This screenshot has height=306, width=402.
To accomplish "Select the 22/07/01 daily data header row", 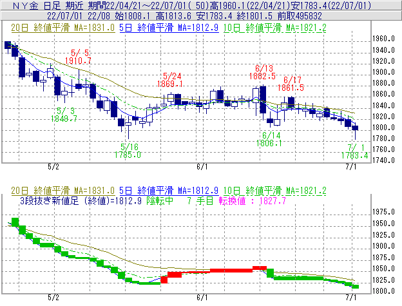I will tap(201, 16).
